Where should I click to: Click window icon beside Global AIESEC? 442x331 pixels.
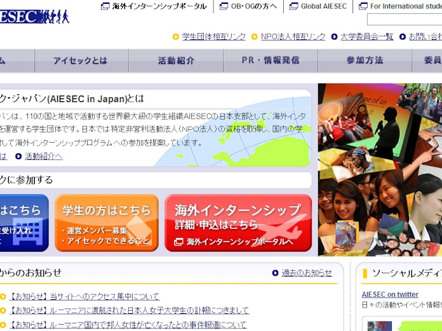[294, 6]
